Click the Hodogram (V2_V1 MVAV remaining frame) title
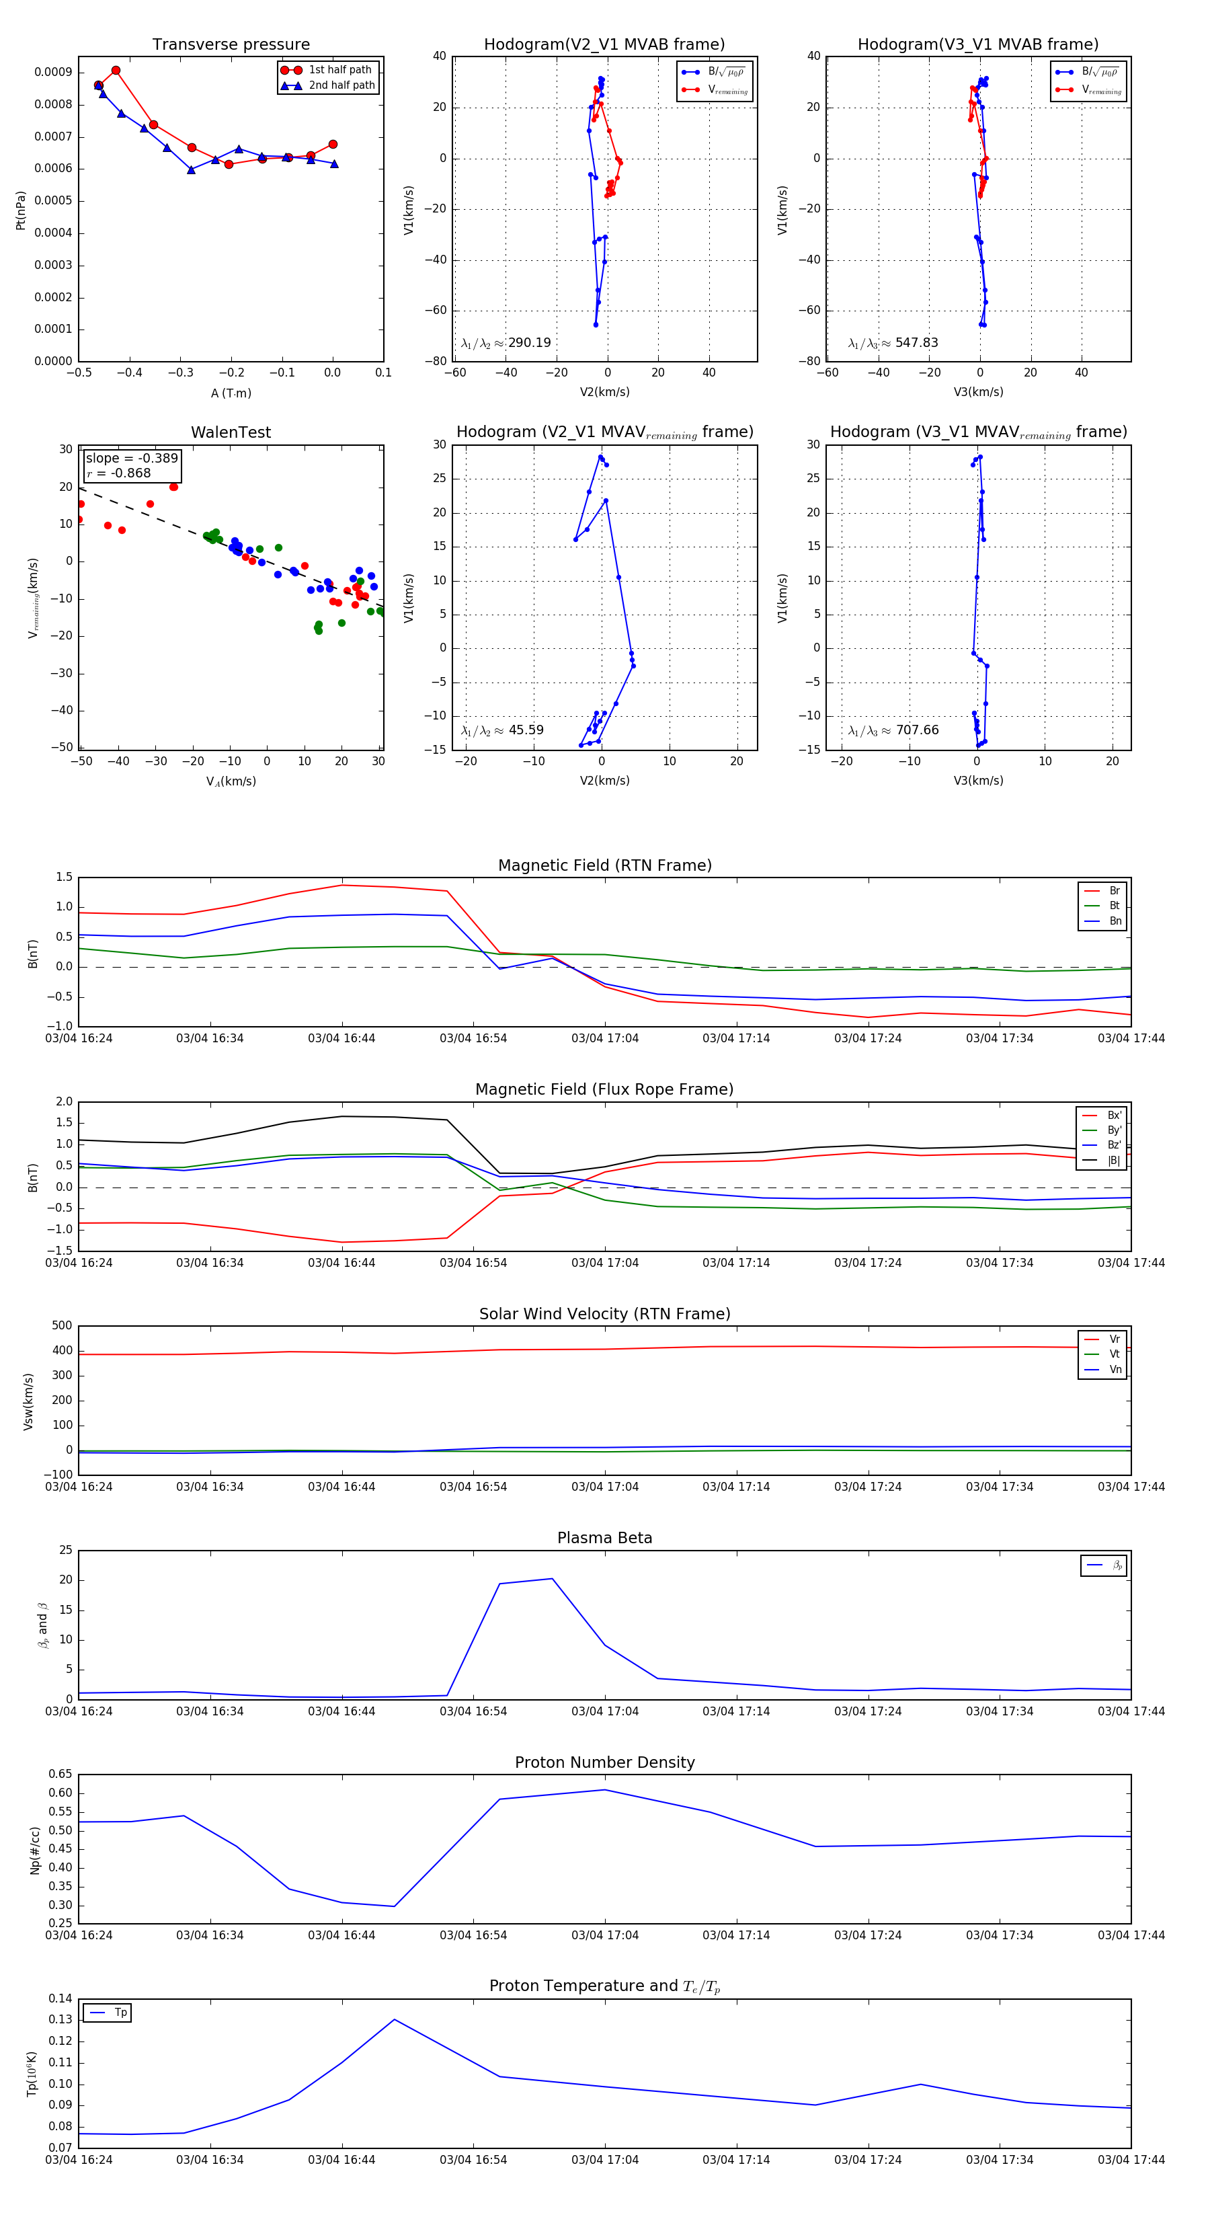This screenshot has height=2219, width=1210. 604,432
